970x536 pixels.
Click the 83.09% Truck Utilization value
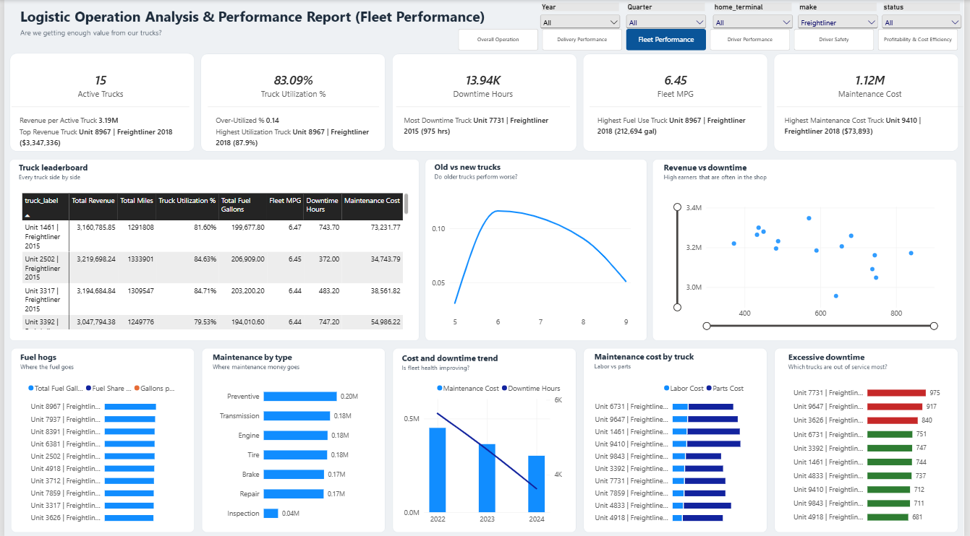(x=293, y=80)
